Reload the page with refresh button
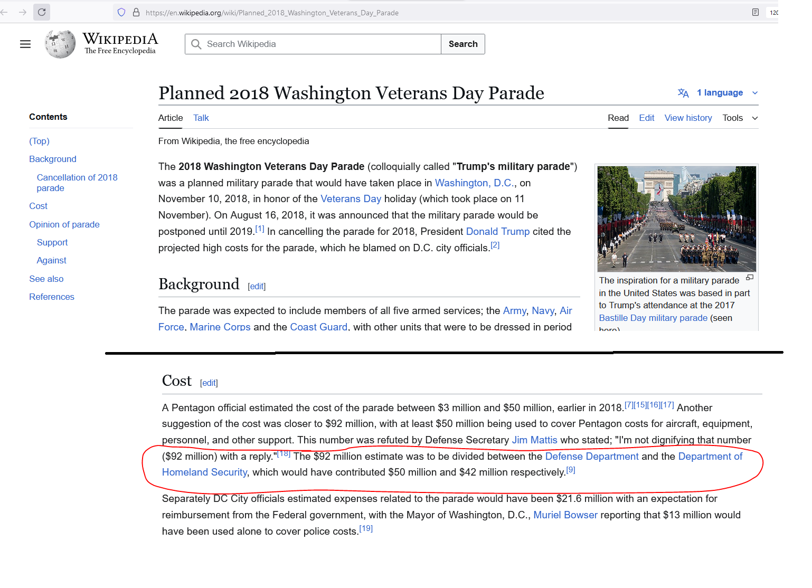Screen dimensions: 812x588 point(42,12)
